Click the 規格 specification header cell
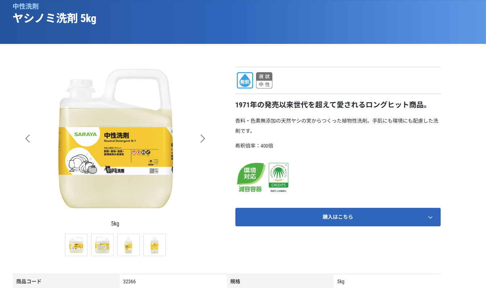 pos(235,281)
